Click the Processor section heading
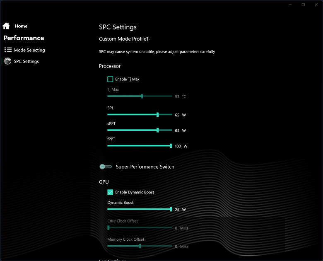Image resolution: width=323 pixels, height=261 pixels. click(x=110, y=66)
